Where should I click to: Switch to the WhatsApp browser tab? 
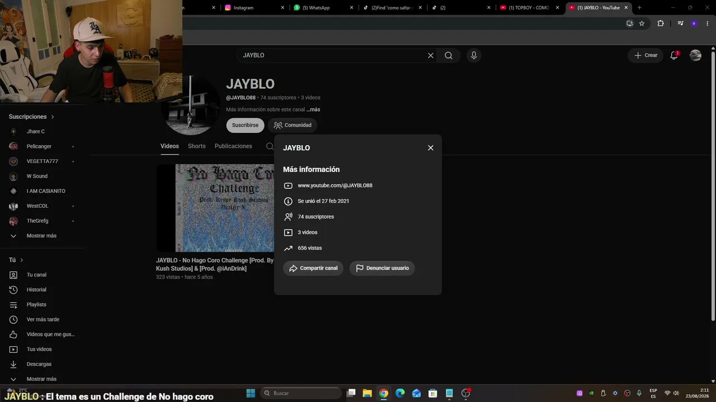click(323, 8)
